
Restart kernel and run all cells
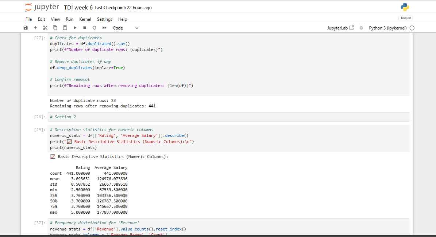point(104,28)
